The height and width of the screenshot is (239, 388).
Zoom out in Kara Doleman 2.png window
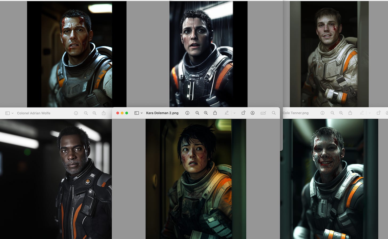pyautogui.click(x=197, y=113)
